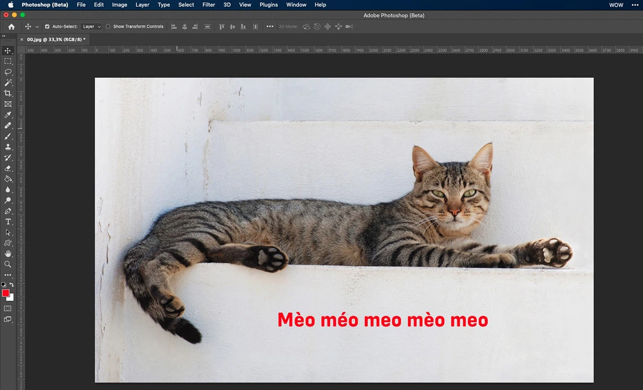
Task: Select the Eraser tool
Action: (x=8, y=168)
